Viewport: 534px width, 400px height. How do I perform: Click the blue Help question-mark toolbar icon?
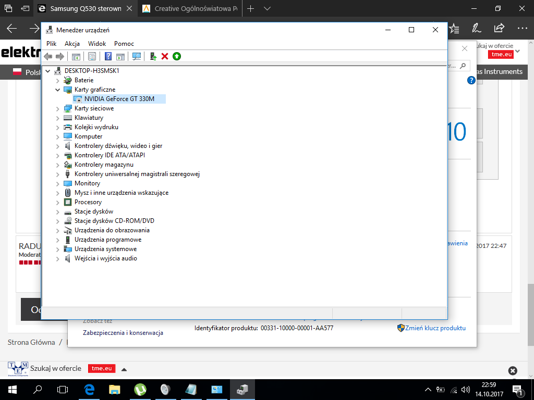pos(108,56)
